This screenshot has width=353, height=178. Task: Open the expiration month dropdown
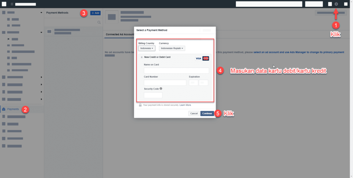[x=193, y=83]
